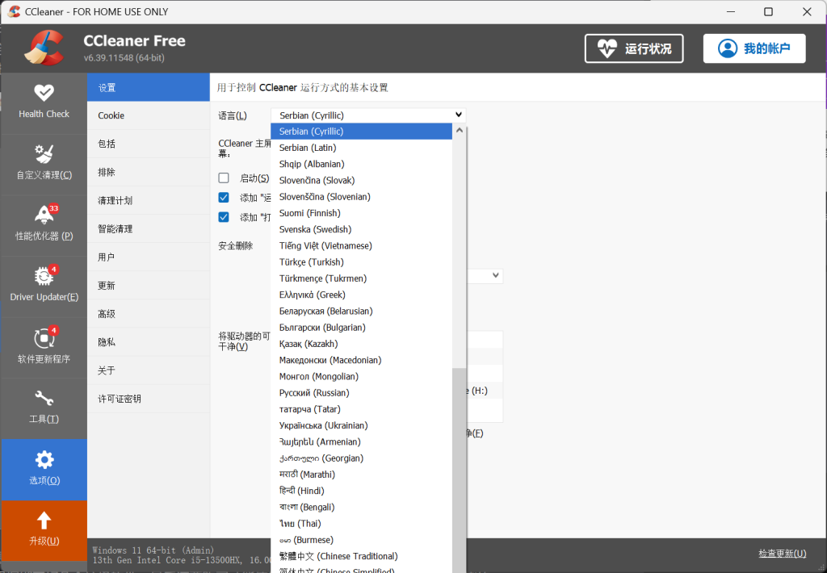This screenshot has height=573, width=827.
Task: Open the Tools wrench icon
Action: [44, 399]
